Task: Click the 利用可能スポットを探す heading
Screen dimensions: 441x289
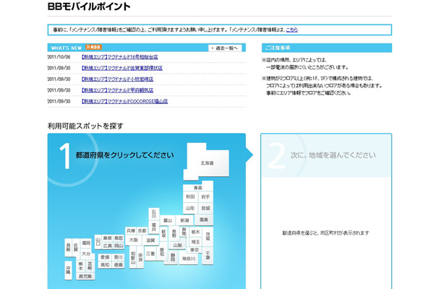Action: click(x=85, y=126)
